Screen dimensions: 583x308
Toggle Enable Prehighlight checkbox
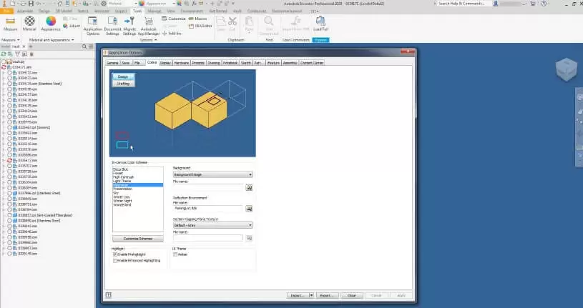click(115, 254)
